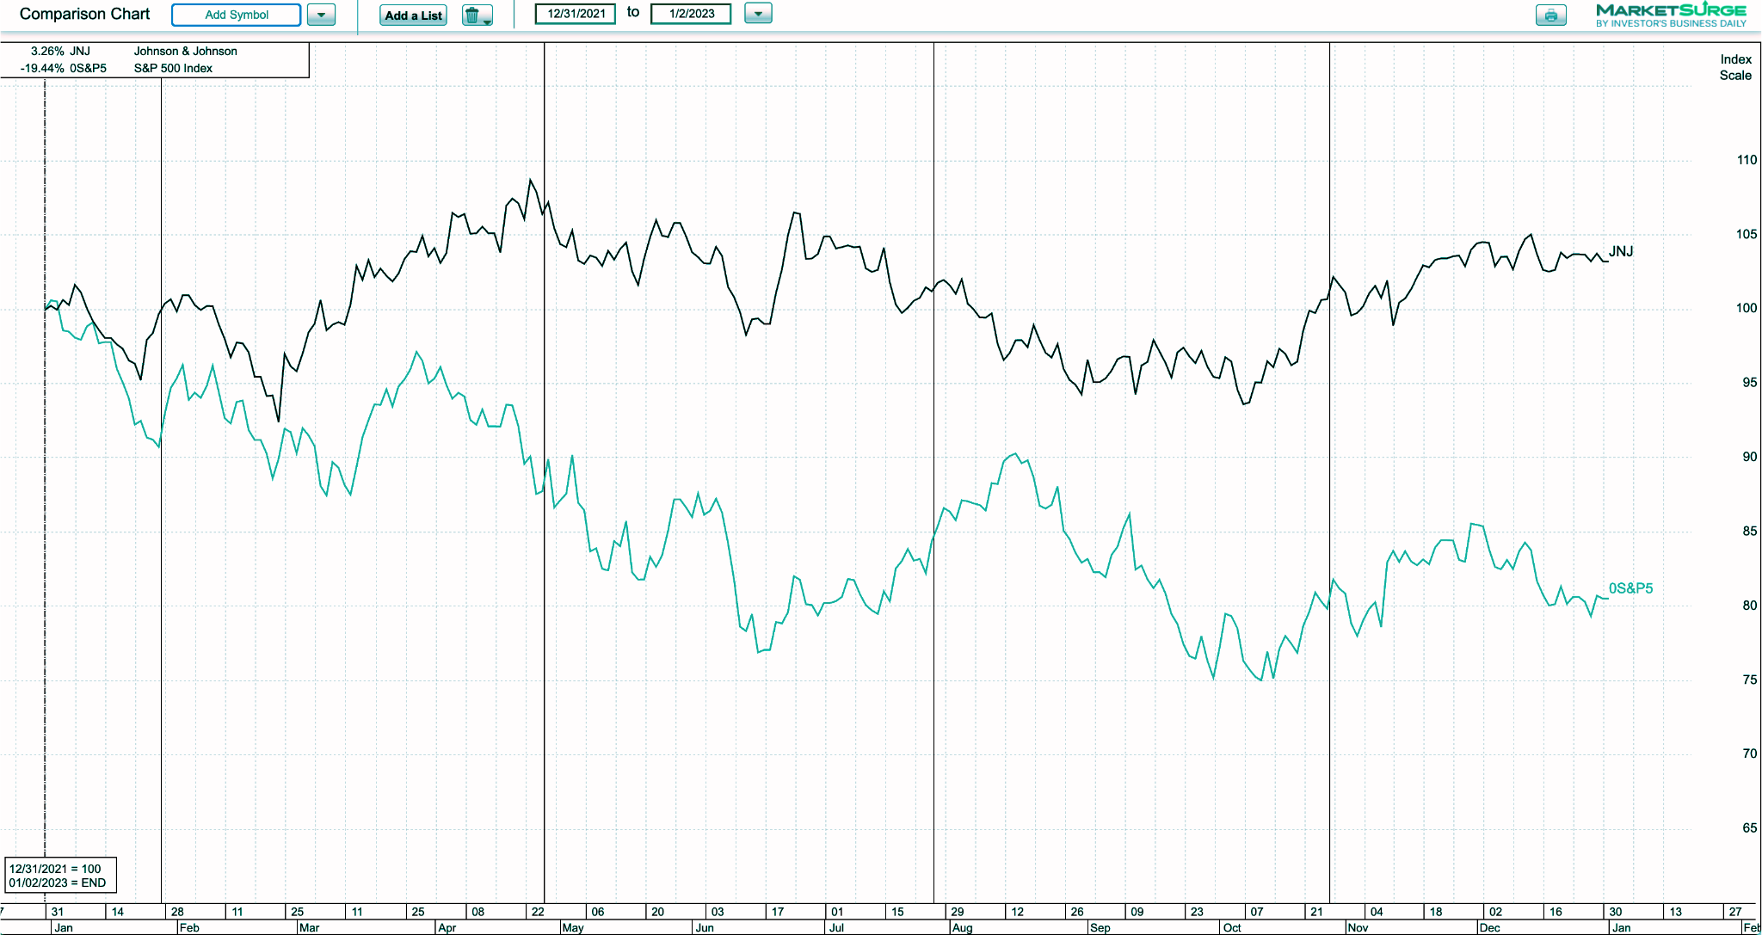Open the date range dropdown arrow
1762x935 pixels.
pos(757,14)
